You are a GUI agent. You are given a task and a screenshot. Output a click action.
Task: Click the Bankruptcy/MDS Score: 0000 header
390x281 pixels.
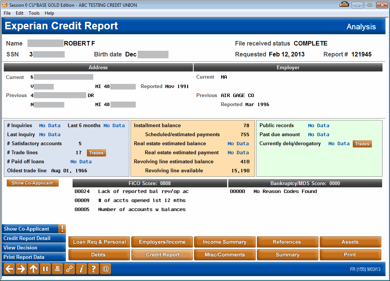coord(305,183)
